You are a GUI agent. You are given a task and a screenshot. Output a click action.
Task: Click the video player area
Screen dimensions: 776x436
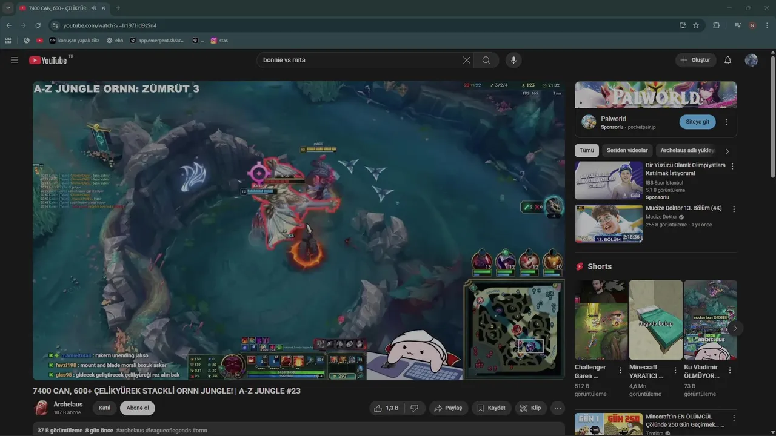point(299,231)
